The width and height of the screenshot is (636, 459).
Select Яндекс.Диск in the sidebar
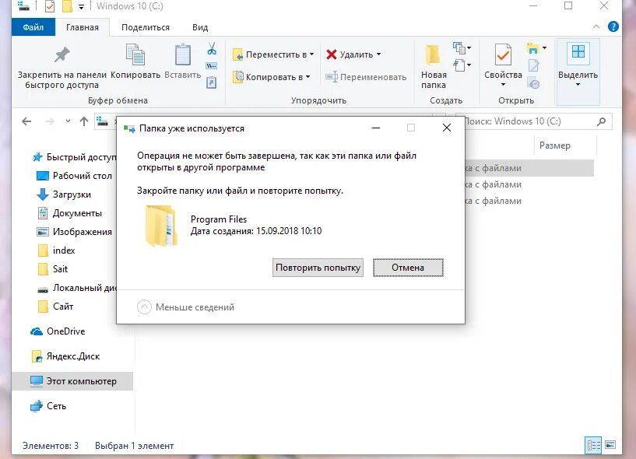tap(65, 356)
